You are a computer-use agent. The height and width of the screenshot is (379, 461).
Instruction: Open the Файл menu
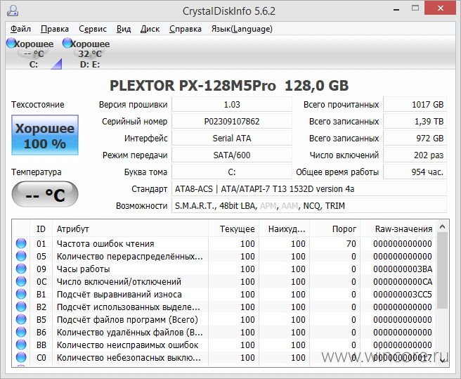(x=20, y=29)
